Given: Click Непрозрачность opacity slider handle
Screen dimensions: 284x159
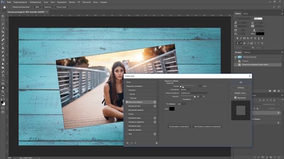Looking at the screenshot, I should pos(195,97).
